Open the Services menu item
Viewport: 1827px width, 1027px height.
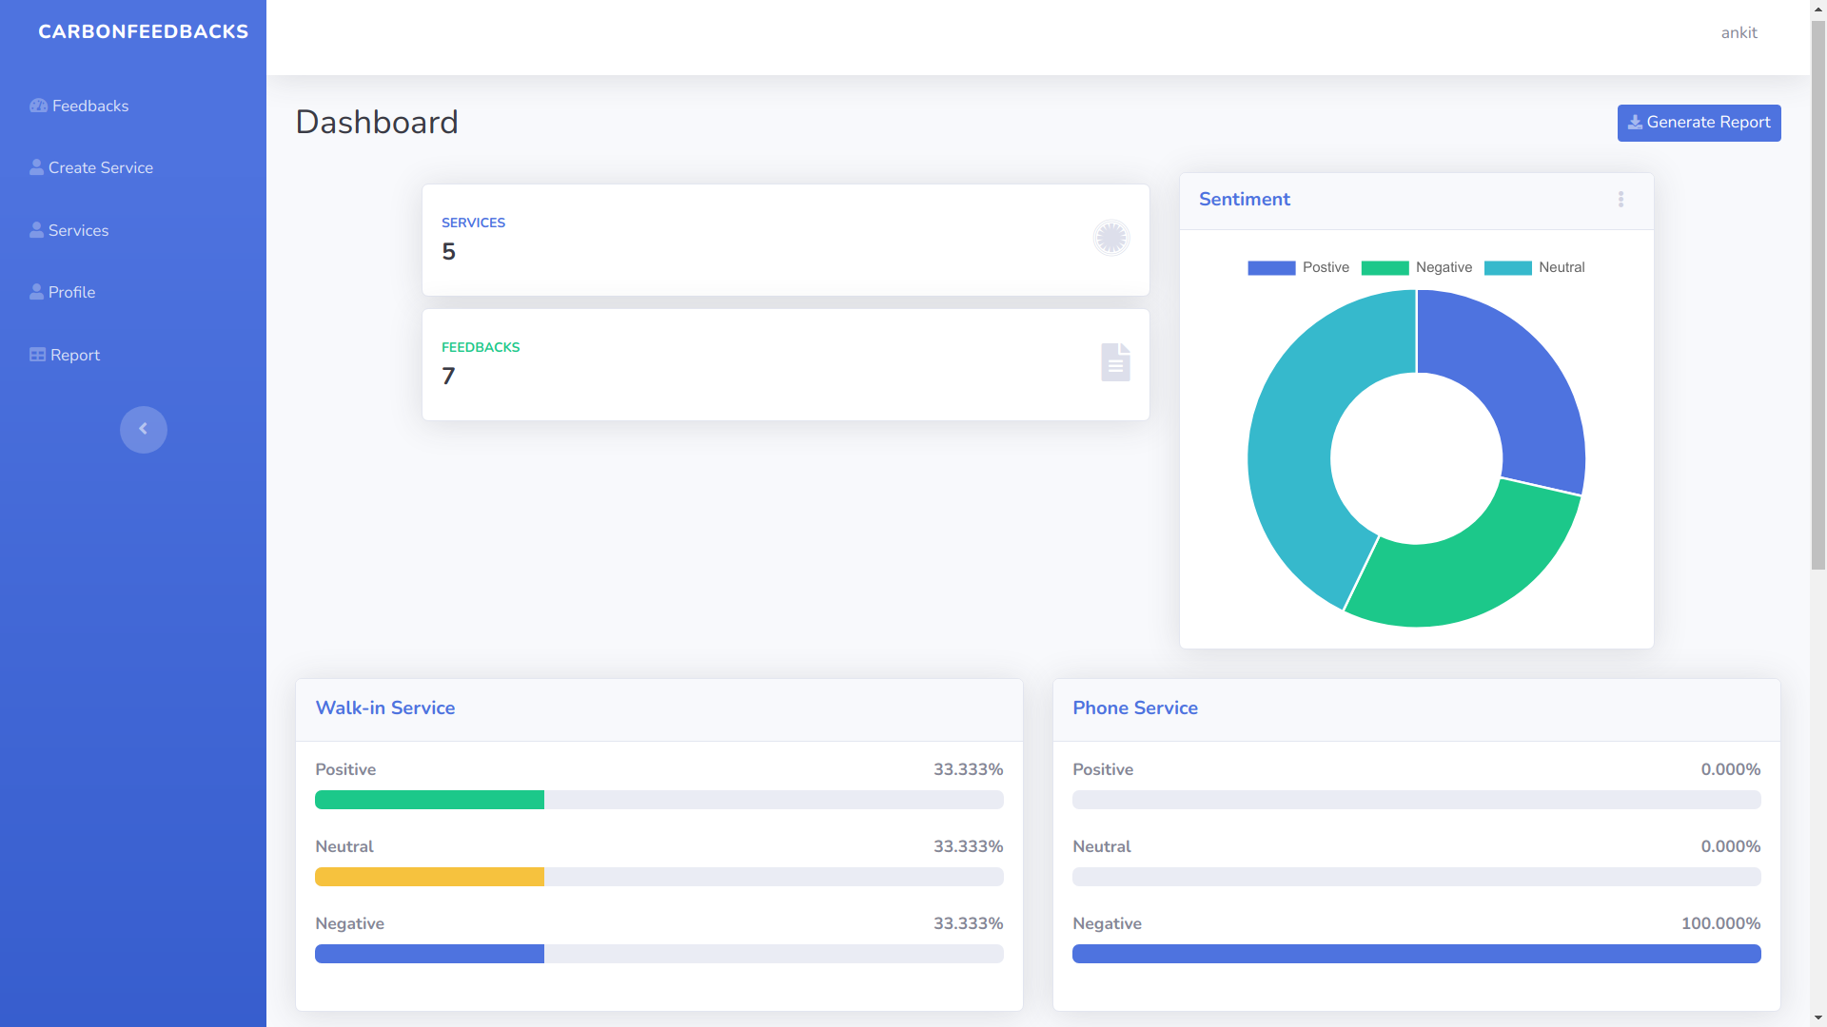(78, 230)
